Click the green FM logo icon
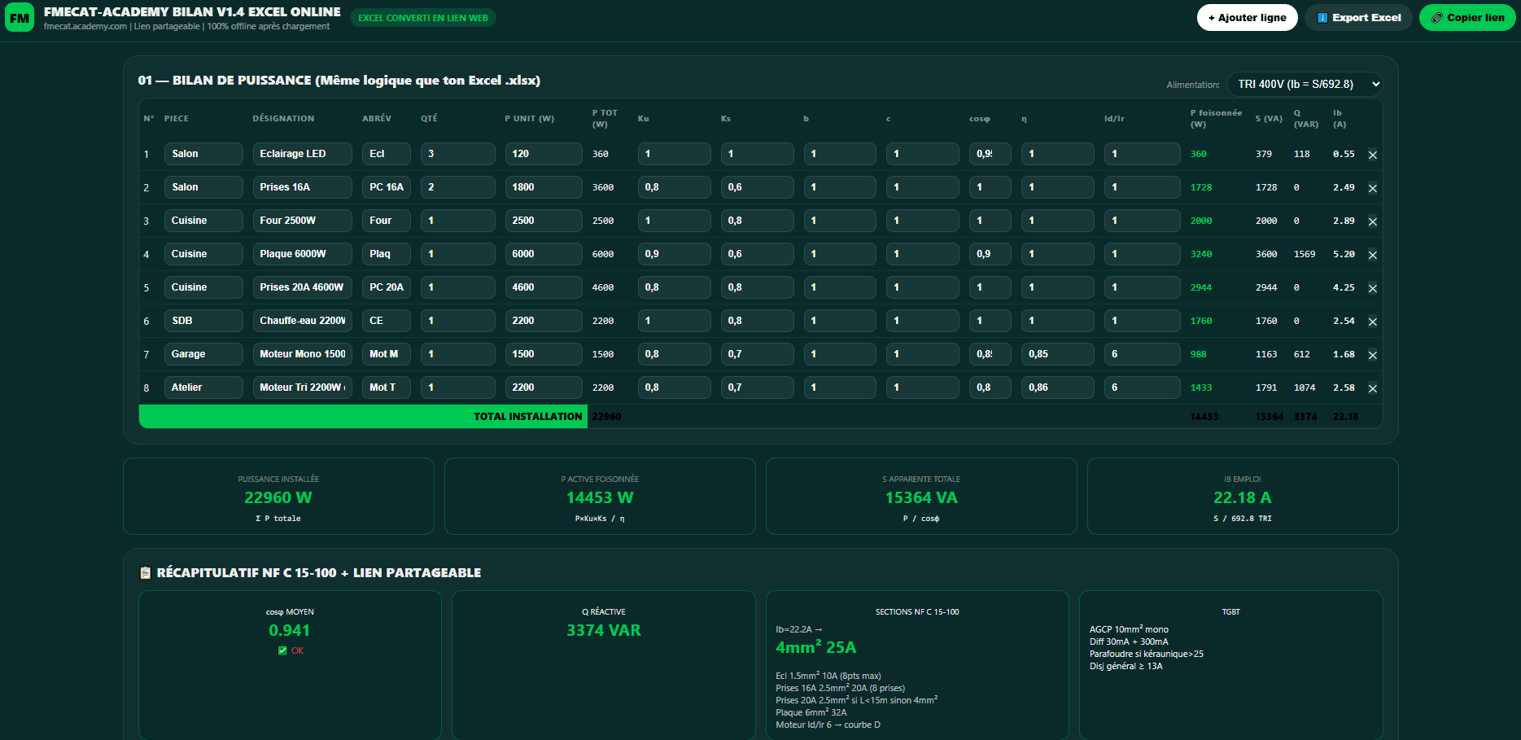1521x740 pixels. point(20,17)
